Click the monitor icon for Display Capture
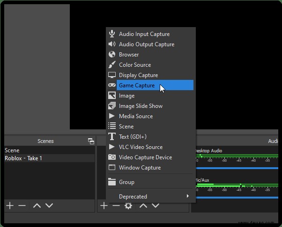Image resolution: width=282 pixels, height=227 pixels. [x=112, y=75]
